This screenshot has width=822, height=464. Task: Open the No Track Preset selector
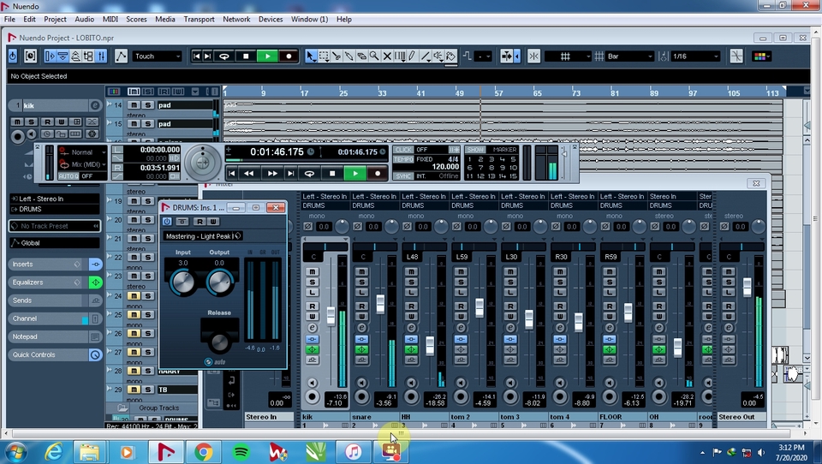pyautogui.click(x=55, y=226)
